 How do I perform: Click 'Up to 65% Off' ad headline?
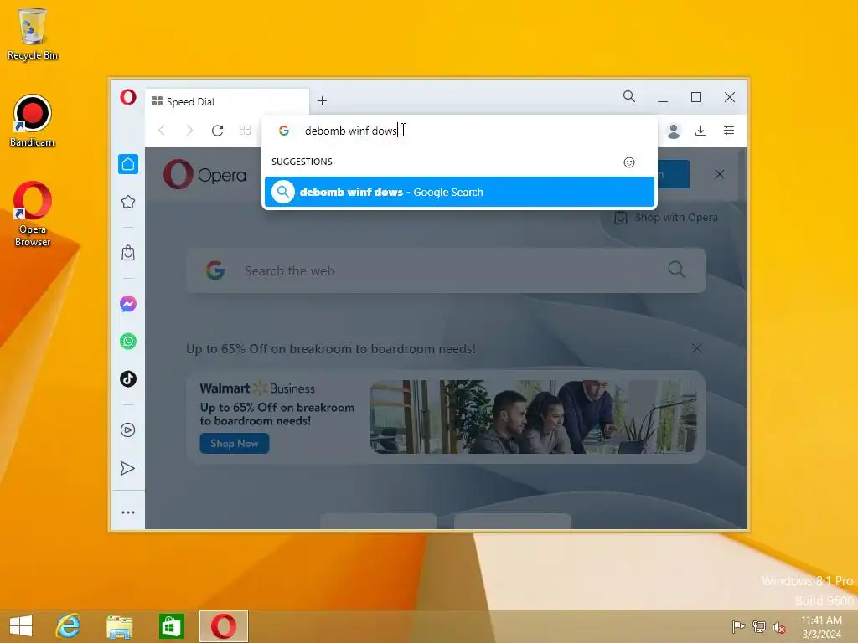point(330,349)
